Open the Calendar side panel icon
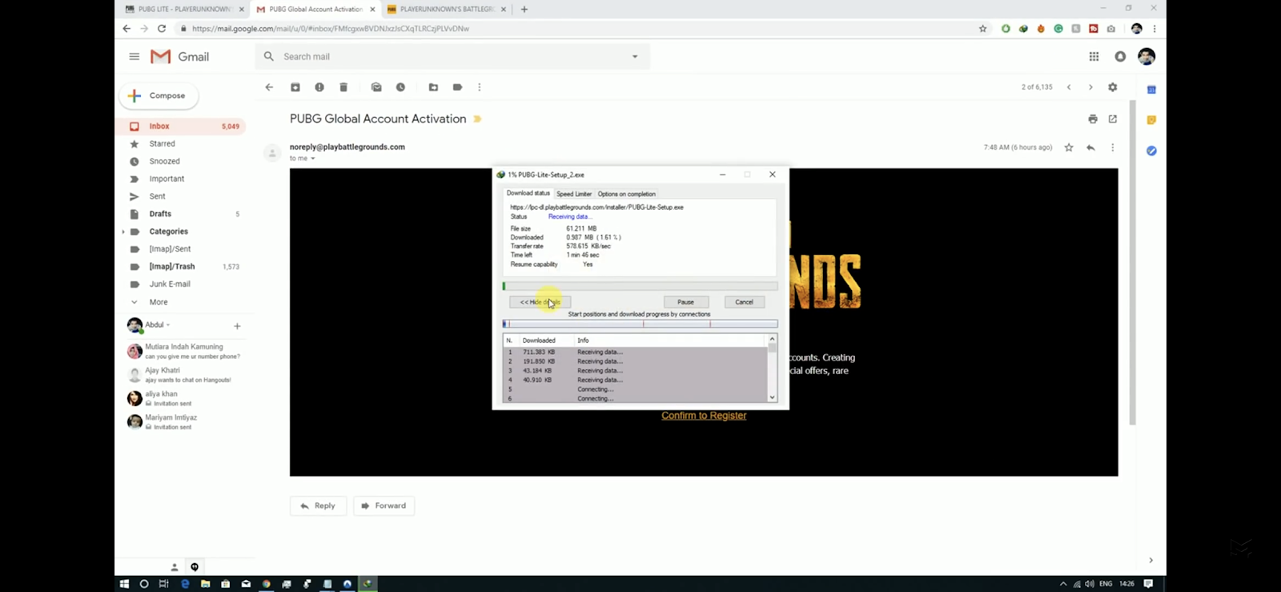The height and width of the screenshot is (592, 1281). point(1151,90)
